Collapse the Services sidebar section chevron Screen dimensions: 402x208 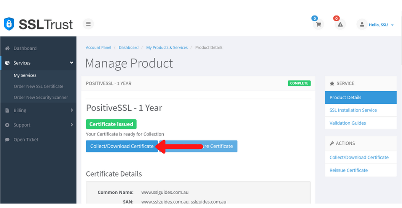point(72,63)
